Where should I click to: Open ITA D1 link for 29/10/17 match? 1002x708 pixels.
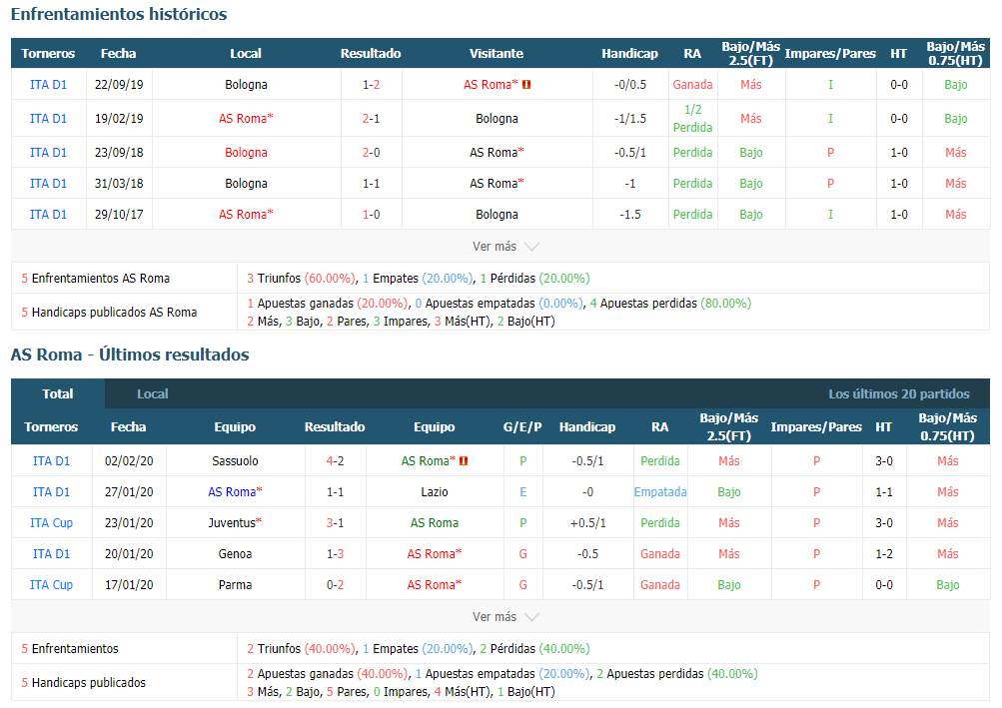49,214
